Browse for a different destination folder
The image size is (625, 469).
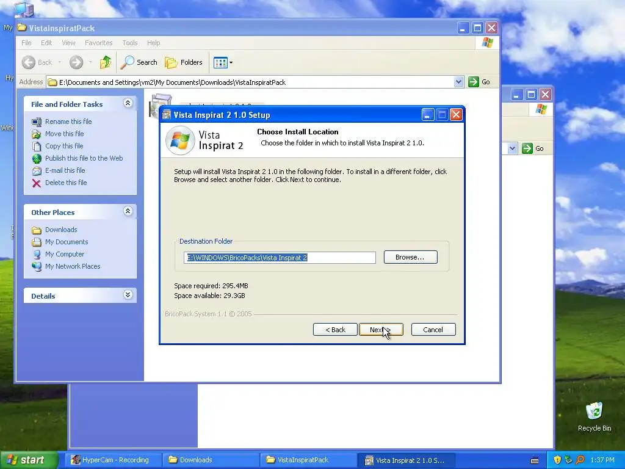click(410, 257)
